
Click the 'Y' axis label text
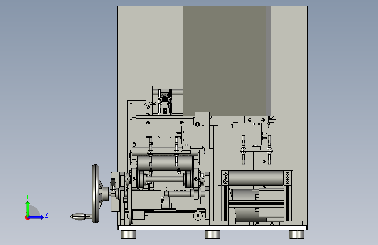point(27,196)
